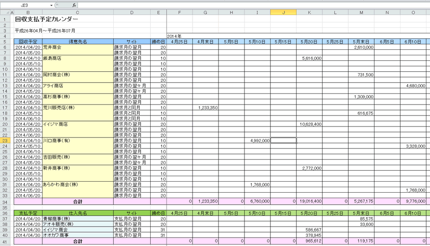Select the customer cell 荒井商会
Viewport: 430px width, 246px height.
click(x=78, y=47)
